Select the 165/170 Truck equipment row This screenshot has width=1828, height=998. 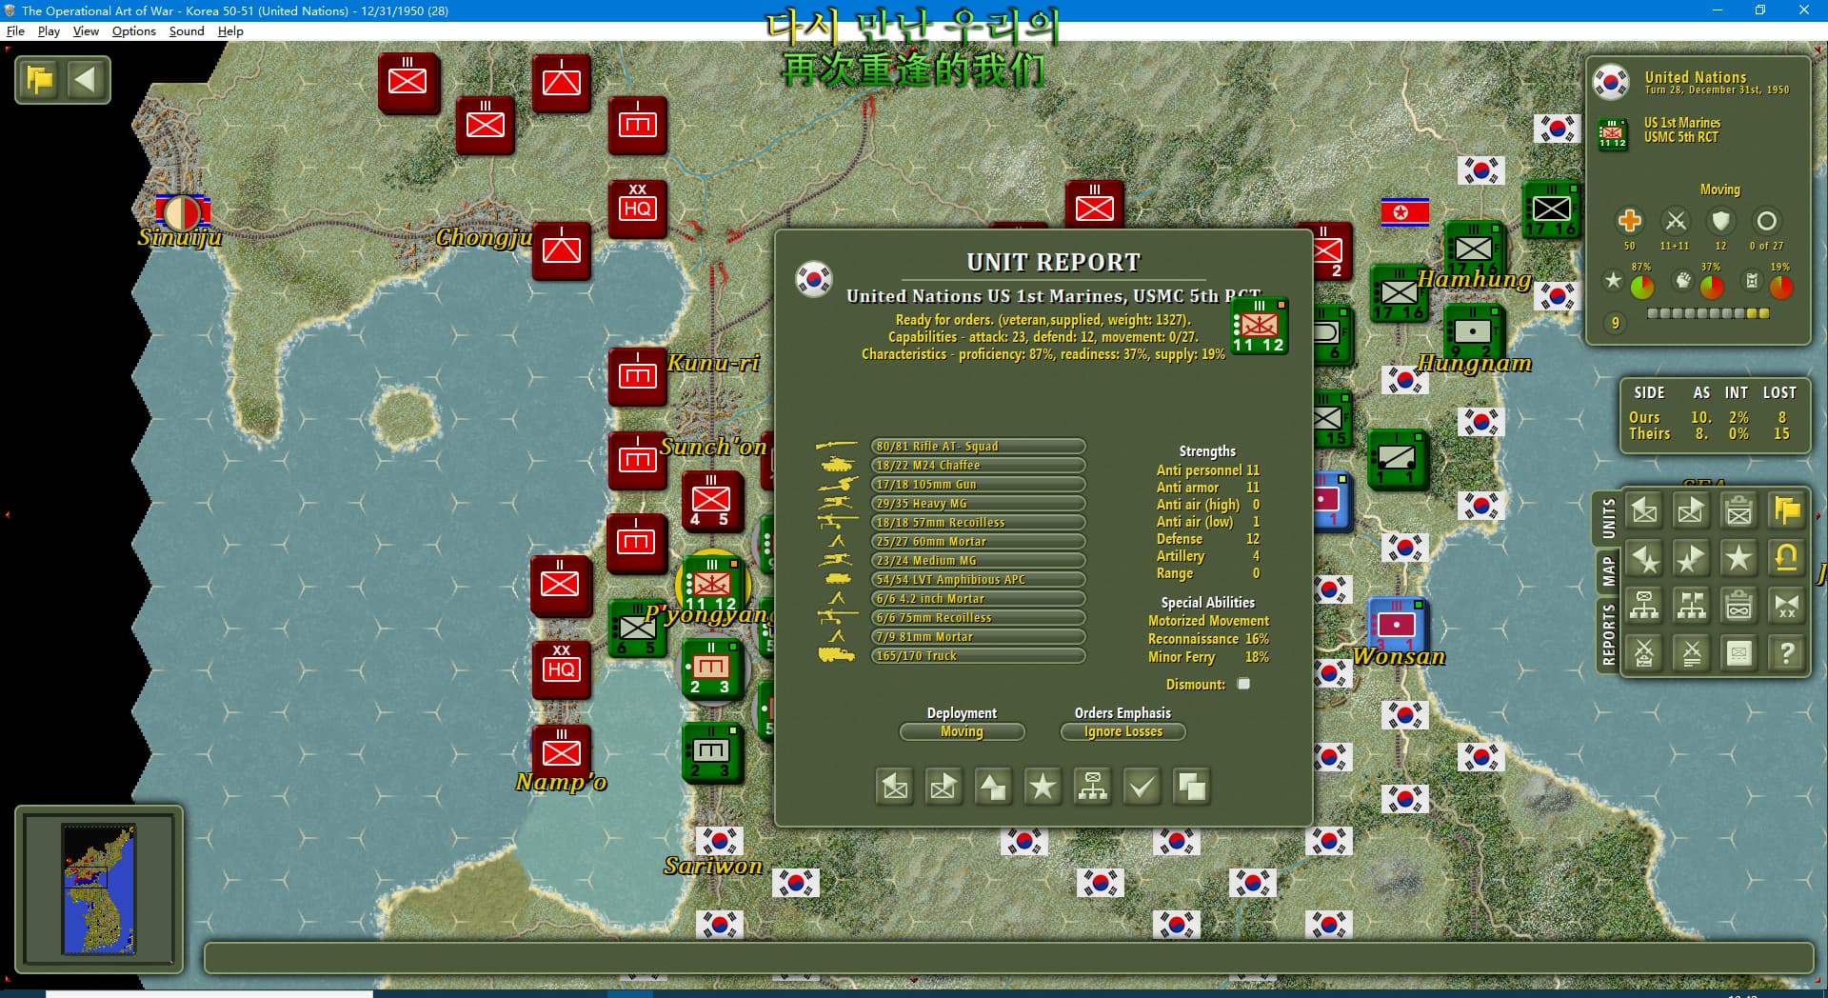pyautogui.click(x=978, y=656)
